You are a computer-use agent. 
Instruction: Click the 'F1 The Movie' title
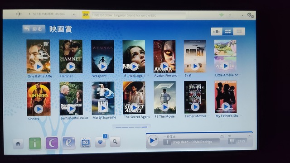click(164, 116)
